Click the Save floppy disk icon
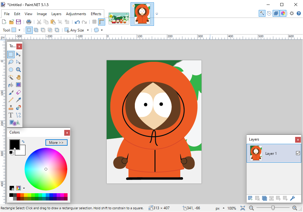 pyautogui.click(x=18, y=22)
